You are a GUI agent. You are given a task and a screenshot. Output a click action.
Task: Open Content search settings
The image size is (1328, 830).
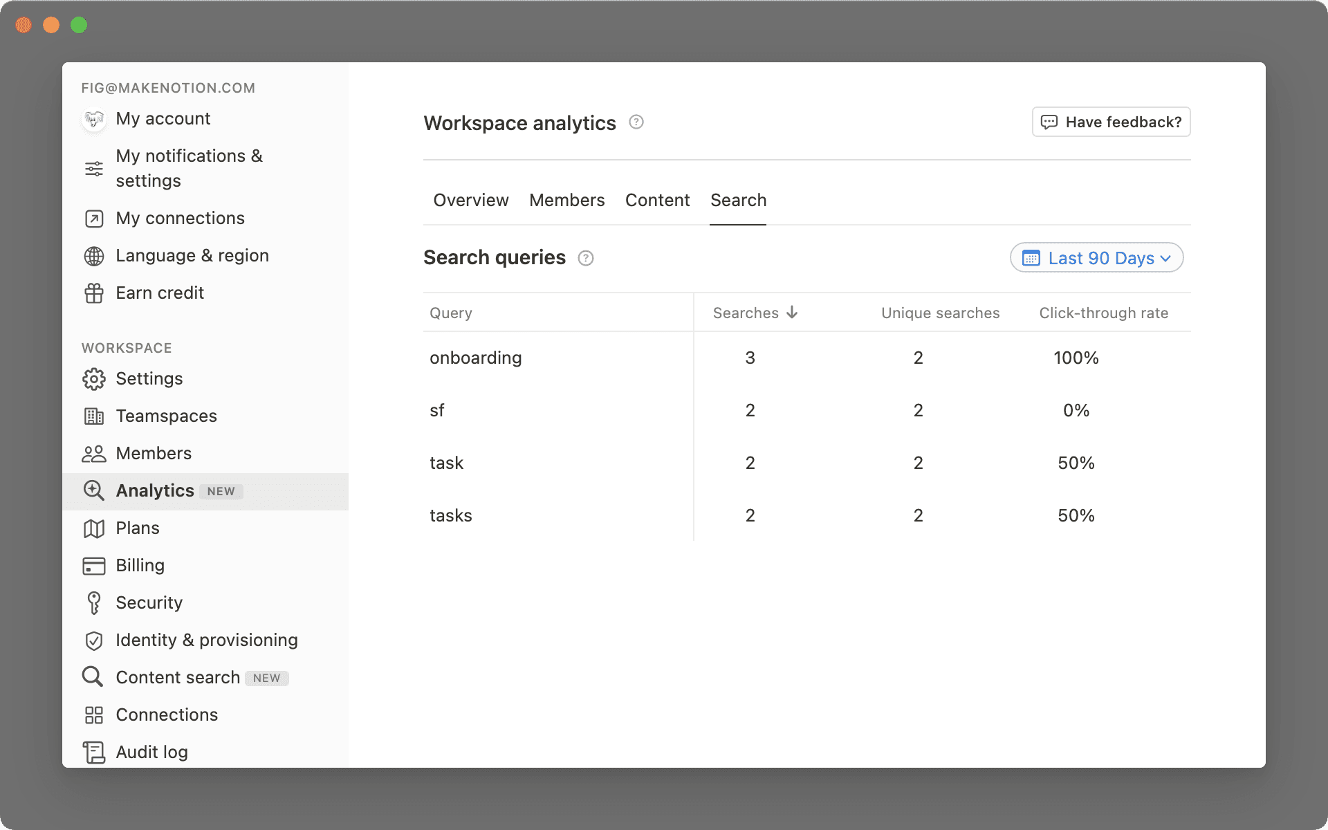point(178,677)
